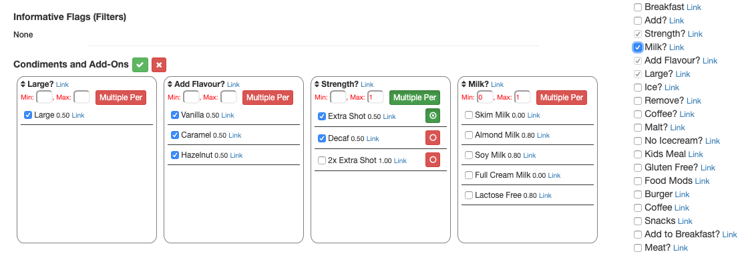The width and height of the screenshot is (740, 254).
Task: Check the Almond Milk option
Action: point(469,135)
